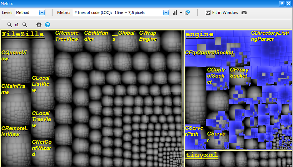Click the CLocalListView class label
Image resolution: width=293 pixels, height=167 pixels.
(x=41, y=84)
